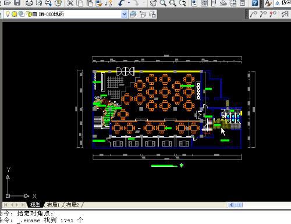The width and height of the screenshot is (291, 224).
Task: Switch to the 模型 model tab
Action: tap(36, 205)
